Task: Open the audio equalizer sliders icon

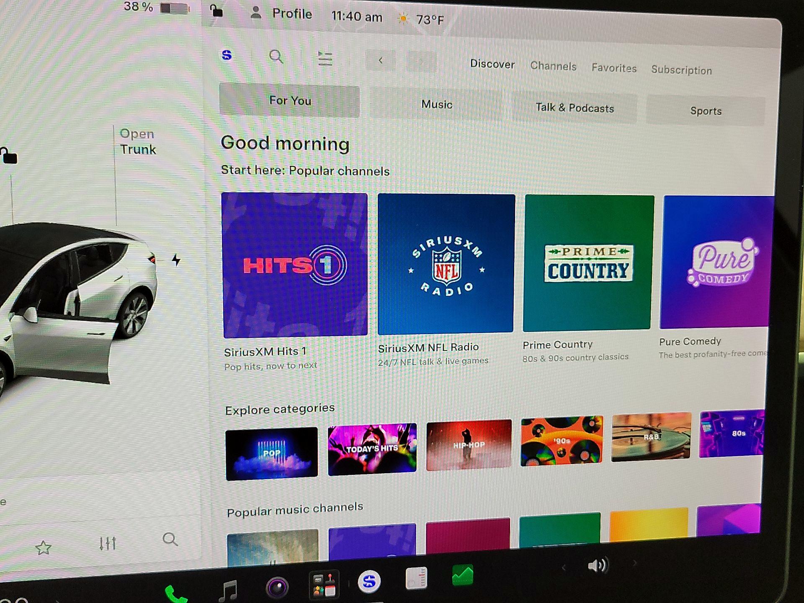Action: 108,543
